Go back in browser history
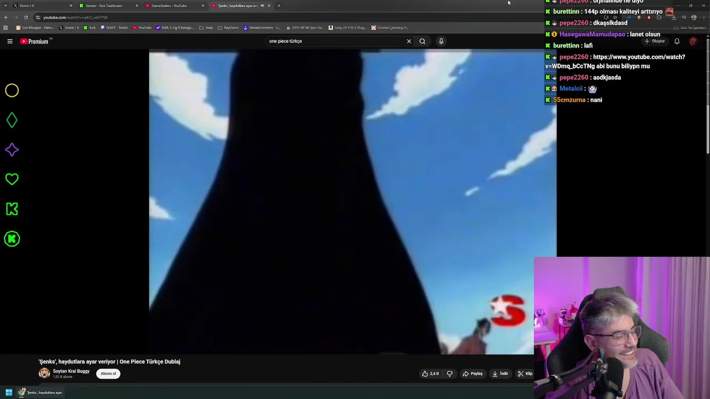710x399 pixels. point(6,17)
